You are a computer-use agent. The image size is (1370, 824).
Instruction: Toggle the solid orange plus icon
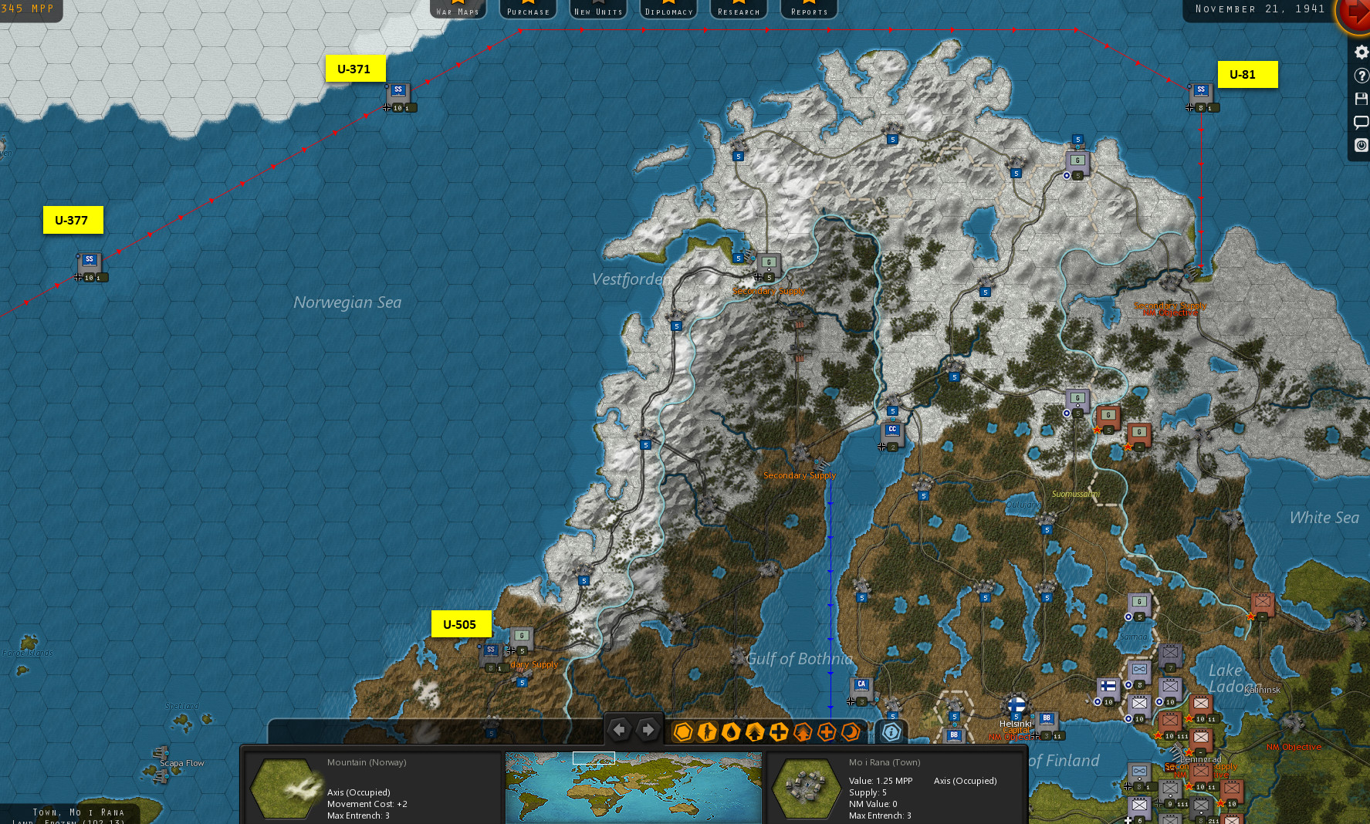pos(779,731)
